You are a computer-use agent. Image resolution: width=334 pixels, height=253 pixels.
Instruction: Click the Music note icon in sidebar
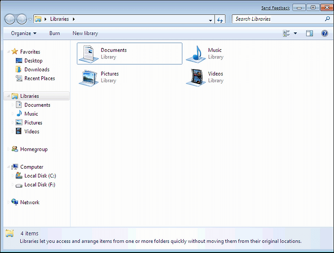[x=19, y=114]
